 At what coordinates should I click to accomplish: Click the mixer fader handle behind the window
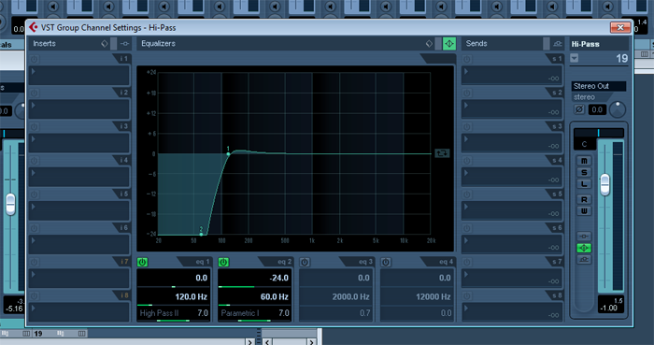[x=10, y=205]
